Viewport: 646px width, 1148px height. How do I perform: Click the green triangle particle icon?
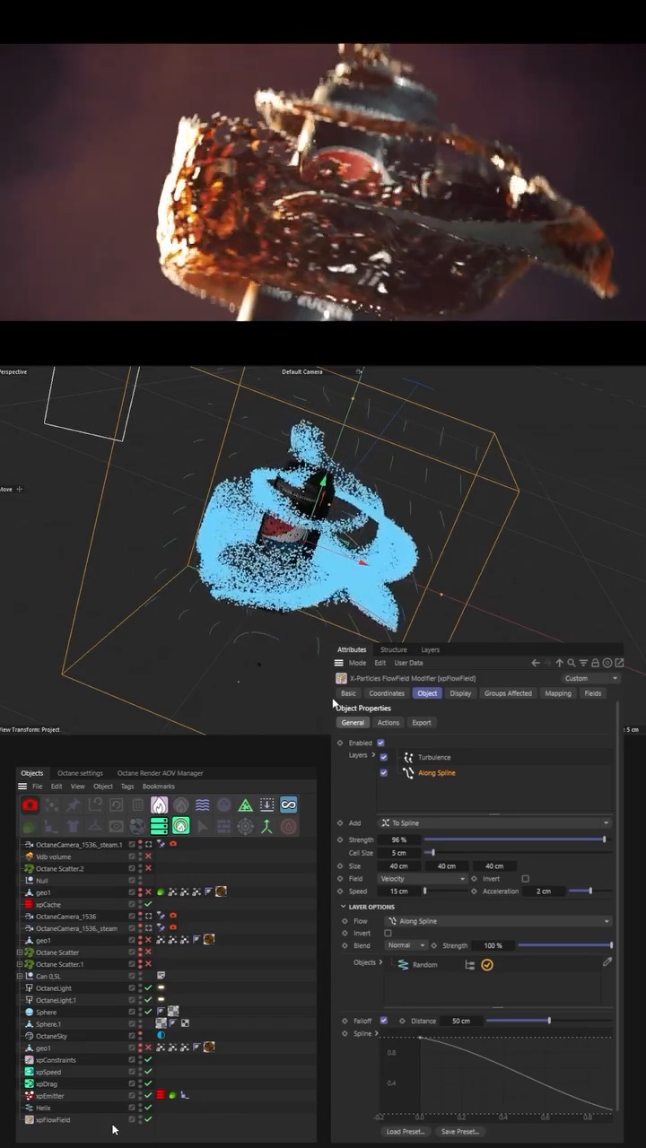click(x=245, y=805)
